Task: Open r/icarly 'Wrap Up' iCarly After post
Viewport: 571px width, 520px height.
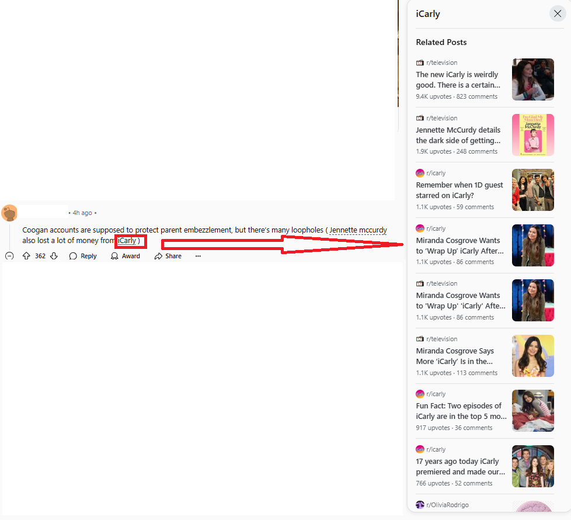Action: pos(460,245)
